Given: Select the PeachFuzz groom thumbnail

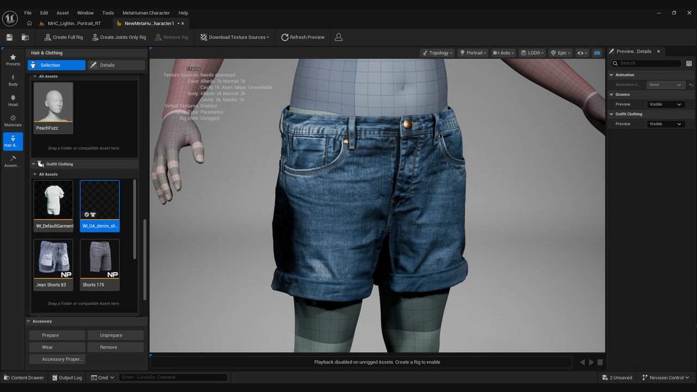Looking at the screenshot, I should (x=53, y=107).
